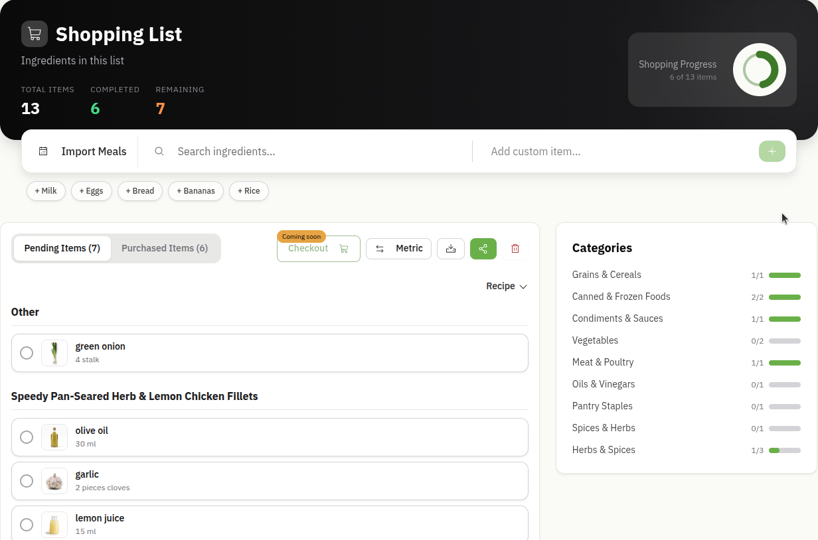
Task: Select Canned & Frozen Foods category
Action: tap(621, 297)
